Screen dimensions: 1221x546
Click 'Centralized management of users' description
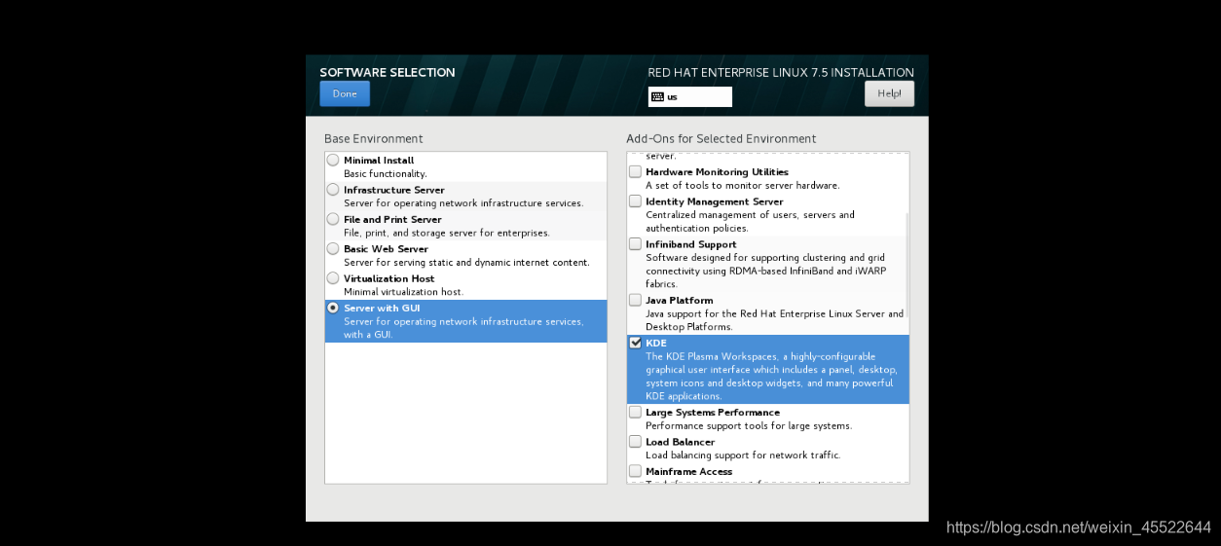750,221
